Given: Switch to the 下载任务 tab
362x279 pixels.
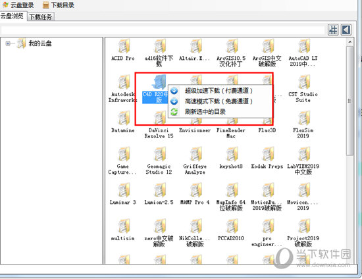Looking at the screenshot, I should 41,16.
